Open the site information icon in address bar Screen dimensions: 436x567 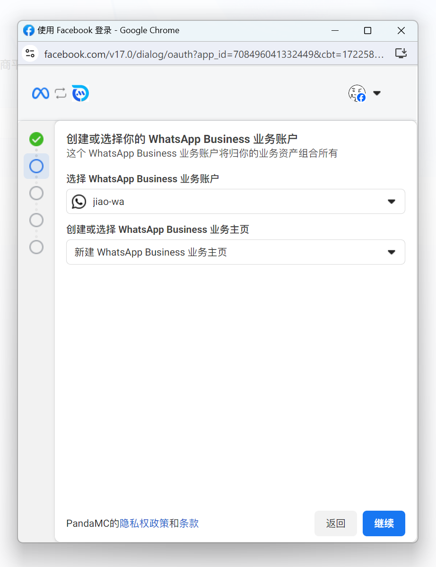(30, 53)
